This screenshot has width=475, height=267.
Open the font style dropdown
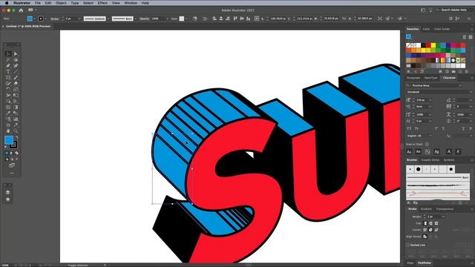(x=471, y=92)
